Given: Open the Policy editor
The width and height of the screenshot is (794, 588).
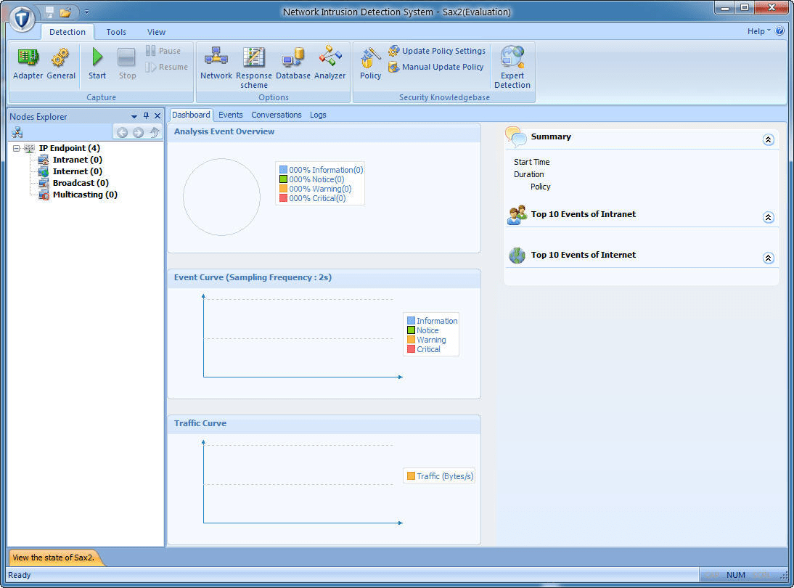Looking at the screenshot, I should [x=370, y=64].
